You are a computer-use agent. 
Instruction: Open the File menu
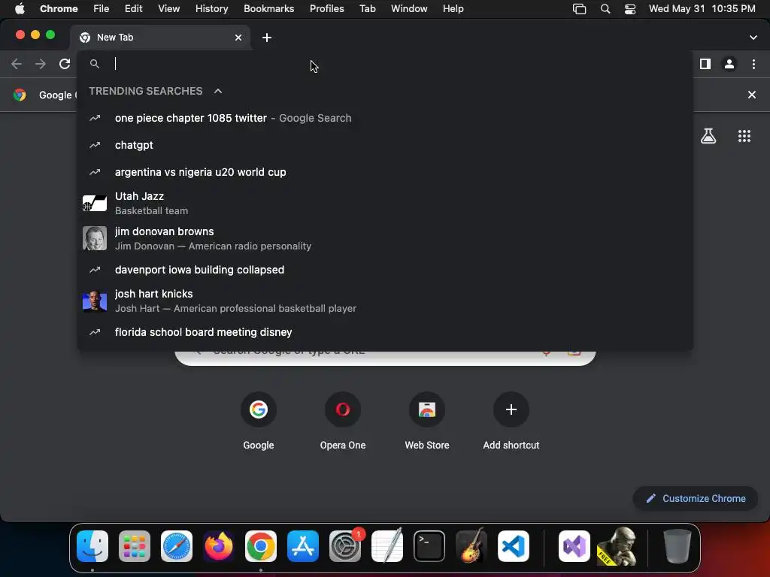click(102, 9)
